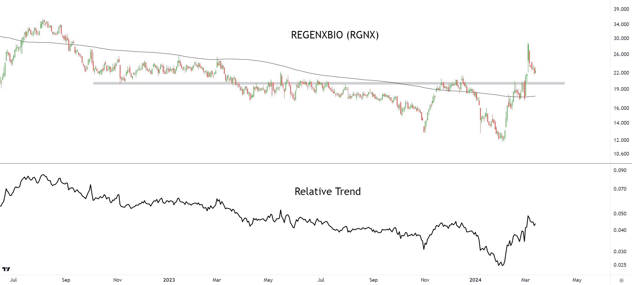
Task: Click the 0.050 relative trend axis value
Action: pyautogui.click(x=620, y=214)
